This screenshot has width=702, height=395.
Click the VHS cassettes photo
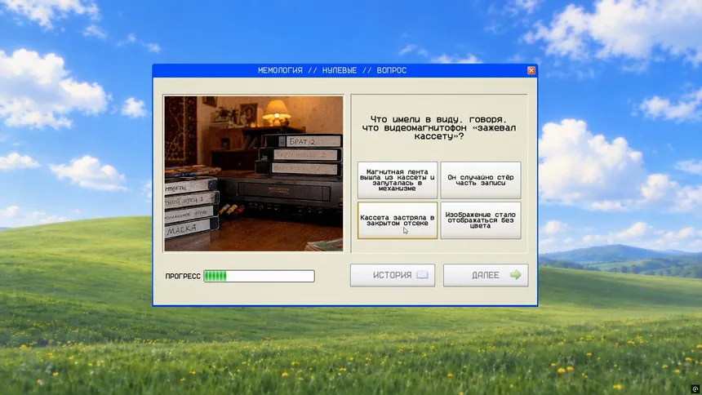click(x=253, y=173)
